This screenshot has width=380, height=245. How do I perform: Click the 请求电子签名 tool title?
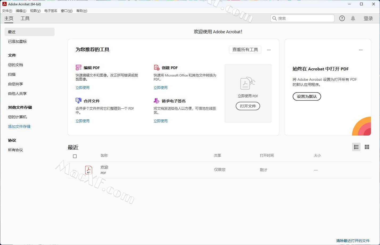[174, 101]
